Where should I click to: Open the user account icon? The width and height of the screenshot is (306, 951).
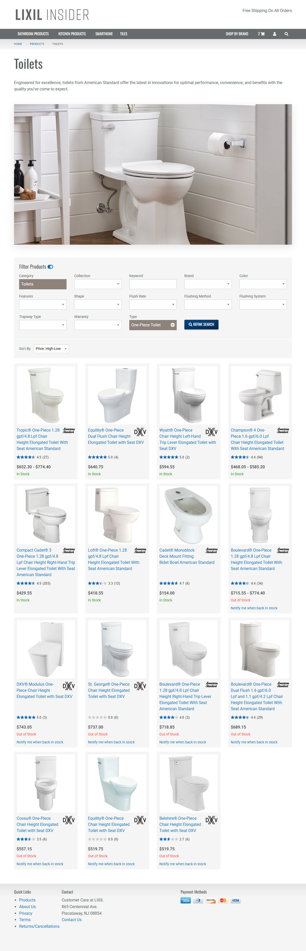(274, 34)
